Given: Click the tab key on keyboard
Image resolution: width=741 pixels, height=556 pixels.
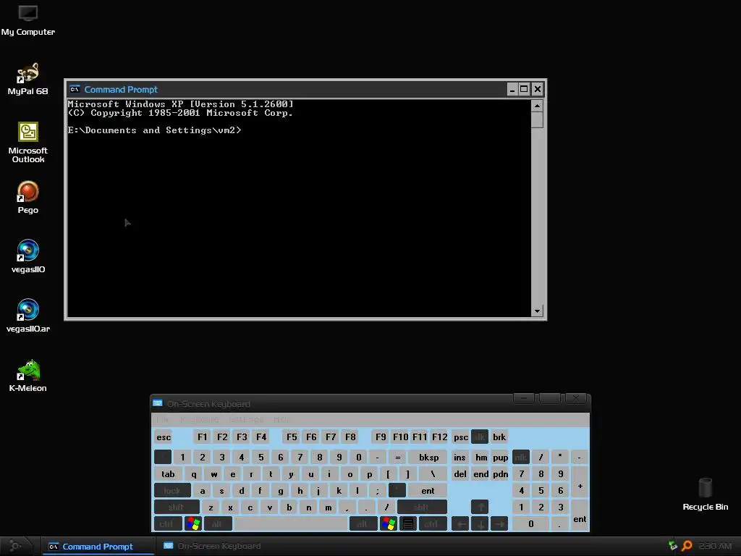Looking at the screenshot, I should [x=168, y=474].
